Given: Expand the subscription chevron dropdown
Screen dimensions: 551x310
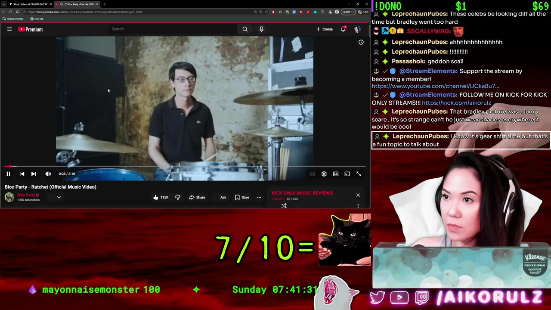Looking at the screenshot, I should (59, 197).
